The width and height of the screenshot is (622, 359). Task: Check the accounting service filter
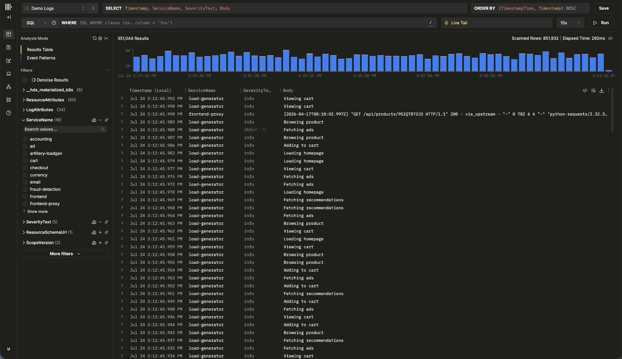click(x=25, y=139)
